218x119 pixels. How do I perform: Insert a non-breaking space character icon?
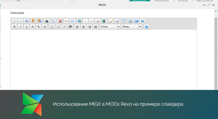click(x=60, y=21)
